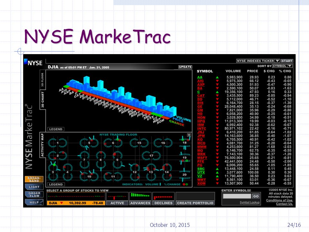Click the VOLUME column header
309x232 pixels.
click(233, 71)
